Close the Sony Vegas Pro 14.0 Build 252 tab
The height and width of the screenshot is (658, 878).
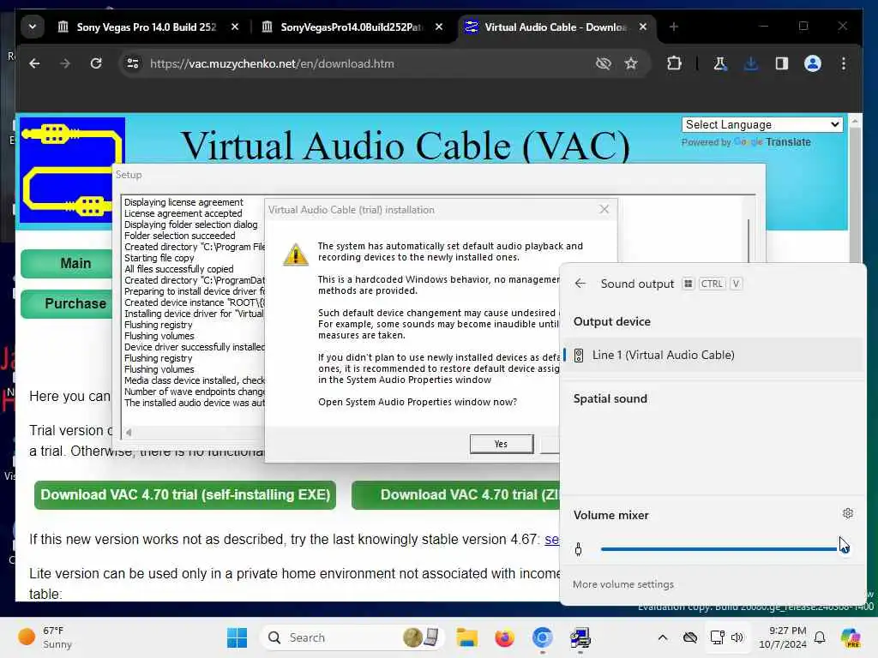coord(235,27)
